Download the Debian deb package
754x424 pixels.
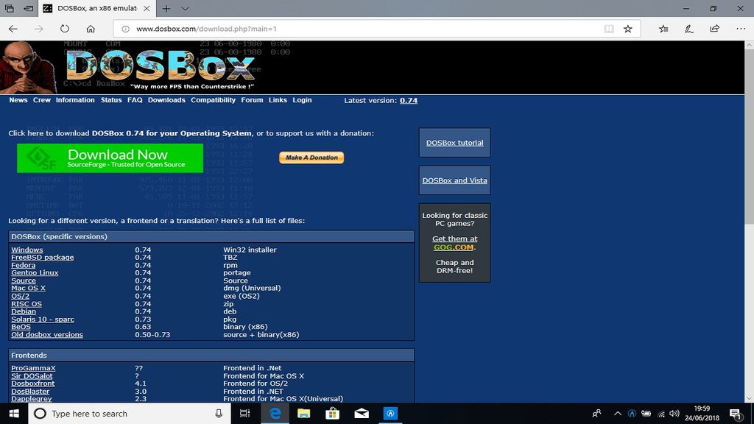pos(23,311)
